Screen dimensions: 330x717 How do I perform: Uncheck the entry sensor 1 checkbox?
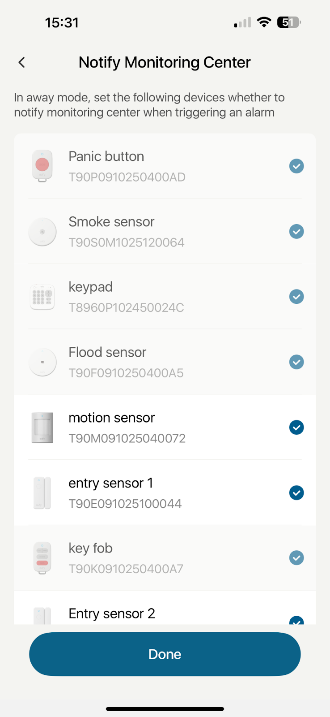click(x=296, y=493)
